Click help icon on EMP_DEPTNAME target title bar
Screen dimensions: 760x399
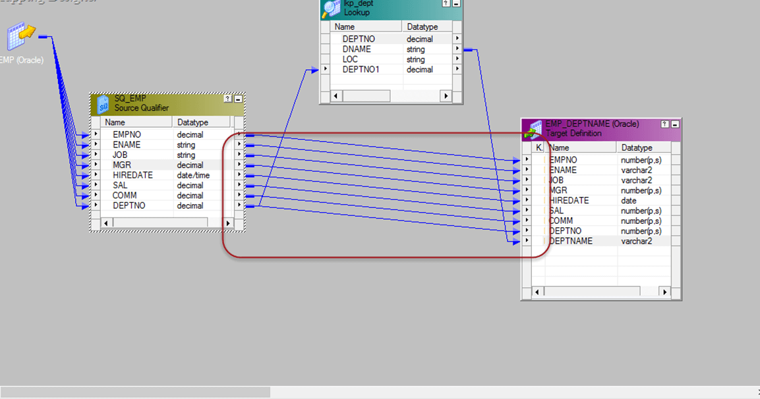coord(665,124)
